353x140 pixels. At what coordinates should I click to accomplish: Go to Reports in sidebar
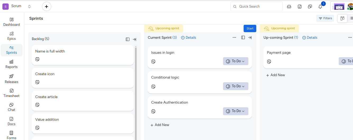coord(12,64)
